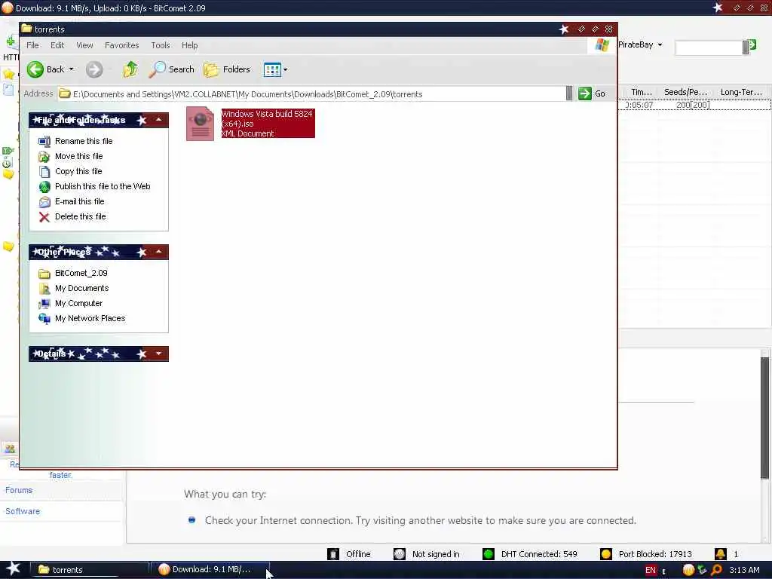This screenshot has height=579, width=772.
Task: Click the Software link in BitComet sidebar
Action: (23, 512)
